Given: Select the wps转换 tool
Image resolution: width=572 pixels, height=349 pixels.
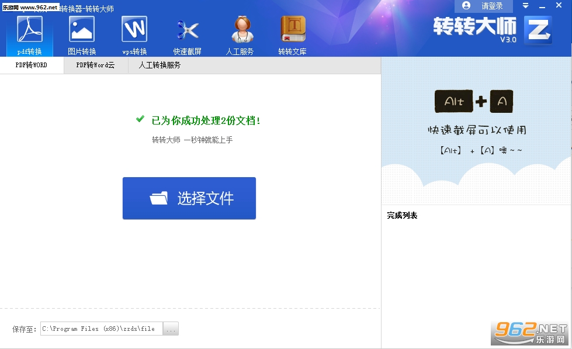Looking at the screenshot, I should coord(134,36).
